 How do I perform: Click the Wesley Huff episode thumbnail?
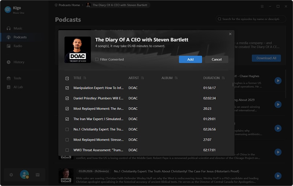pos(66,176)
